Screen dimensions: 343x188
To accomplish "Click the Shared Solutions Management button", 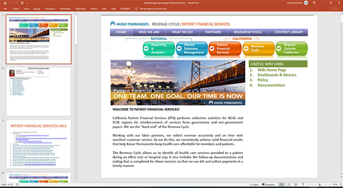I will click(192, 49).
